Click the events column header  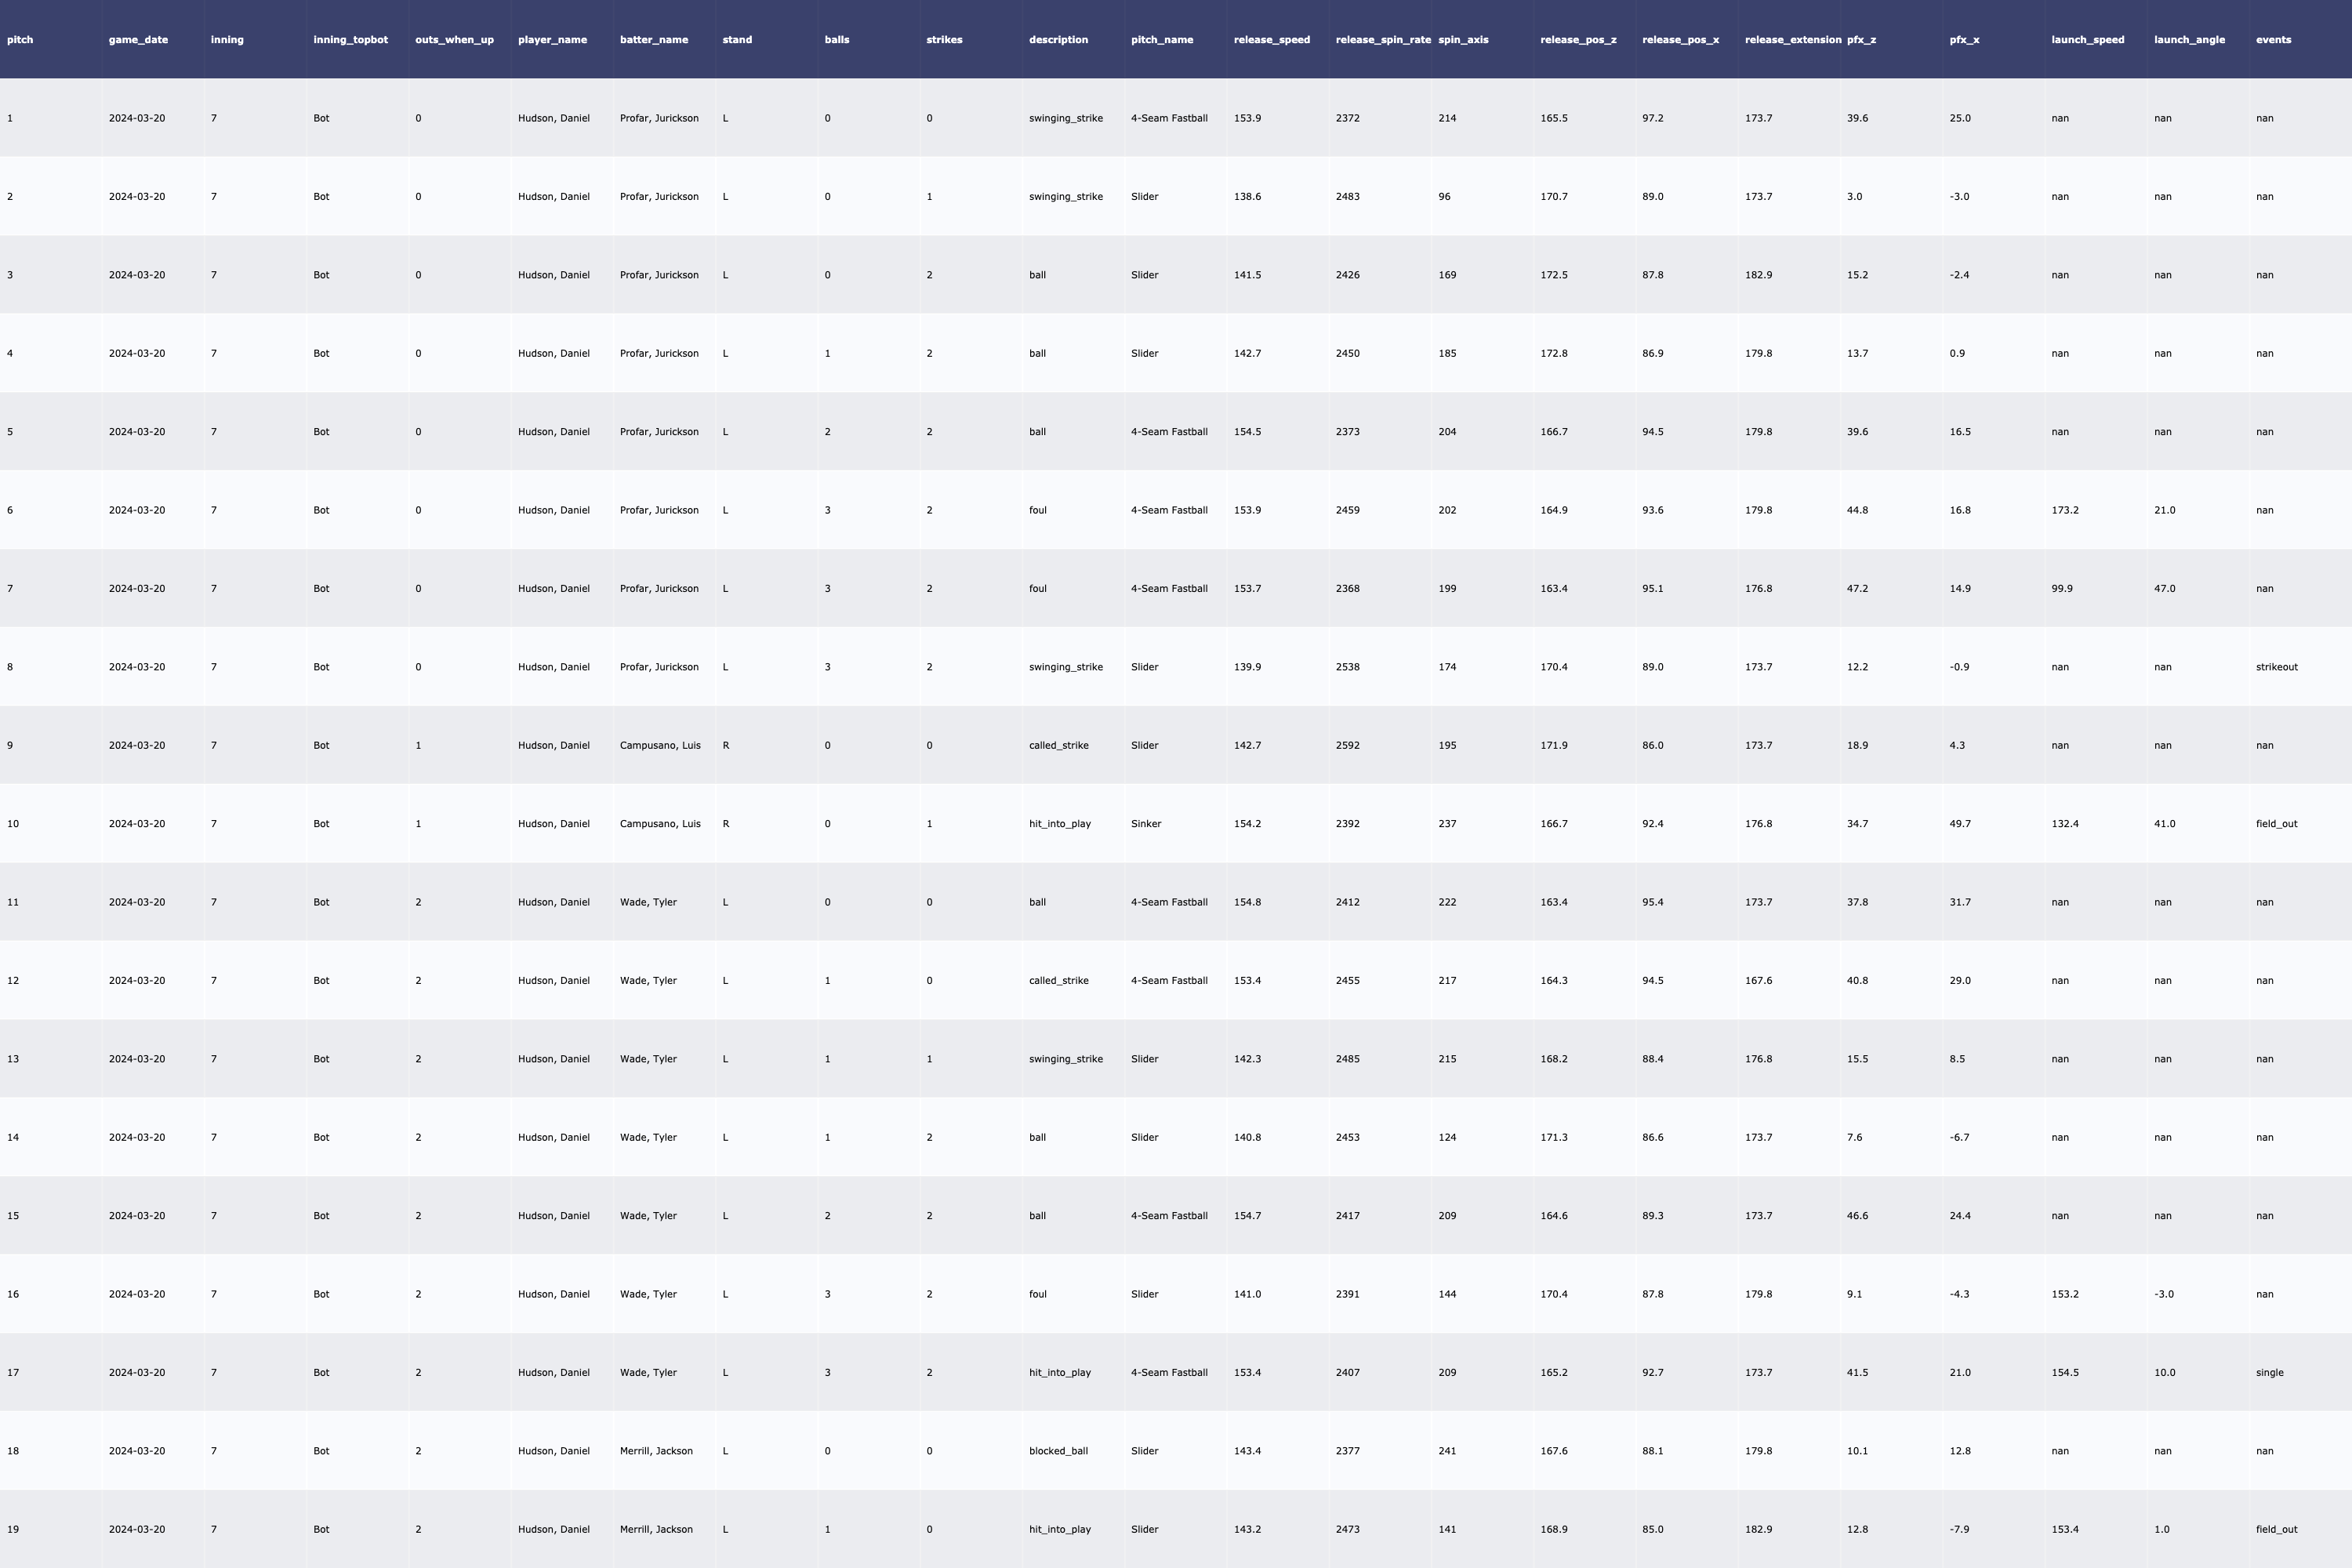2273,40
